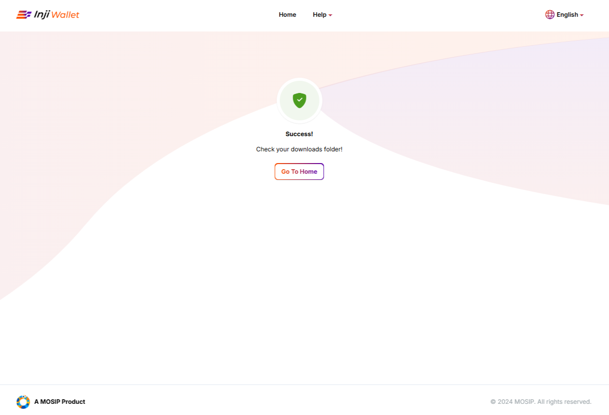Screen dimensions: 609x415
Task: Click the 'Check your downloads folder!' message
Action: pos(299,149)
